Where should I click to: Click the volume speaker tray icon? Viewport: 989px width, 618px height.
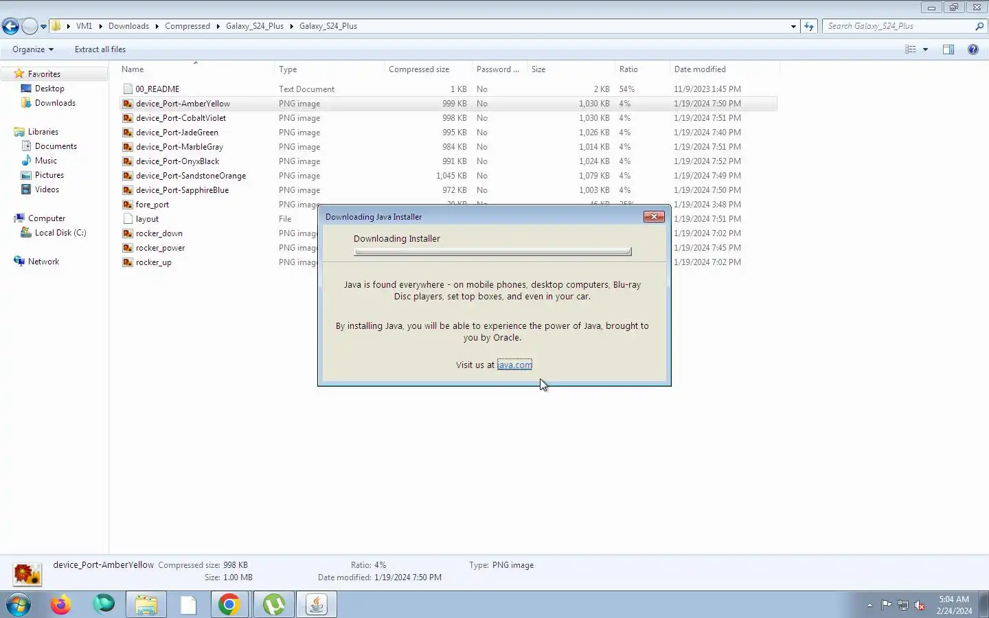(920, 605)
